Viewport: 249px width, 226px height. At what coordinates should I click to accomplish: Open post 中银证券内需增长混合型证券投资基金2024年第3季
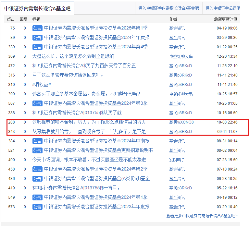point(96,103)
